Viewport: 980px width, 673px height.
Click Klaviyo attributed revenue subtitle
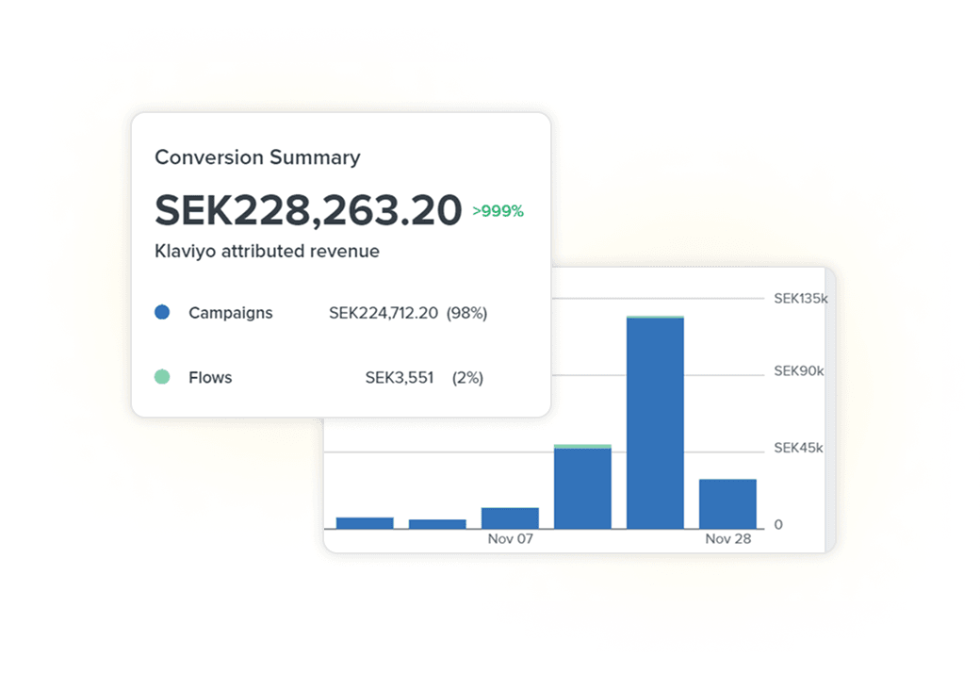[267, 252]
